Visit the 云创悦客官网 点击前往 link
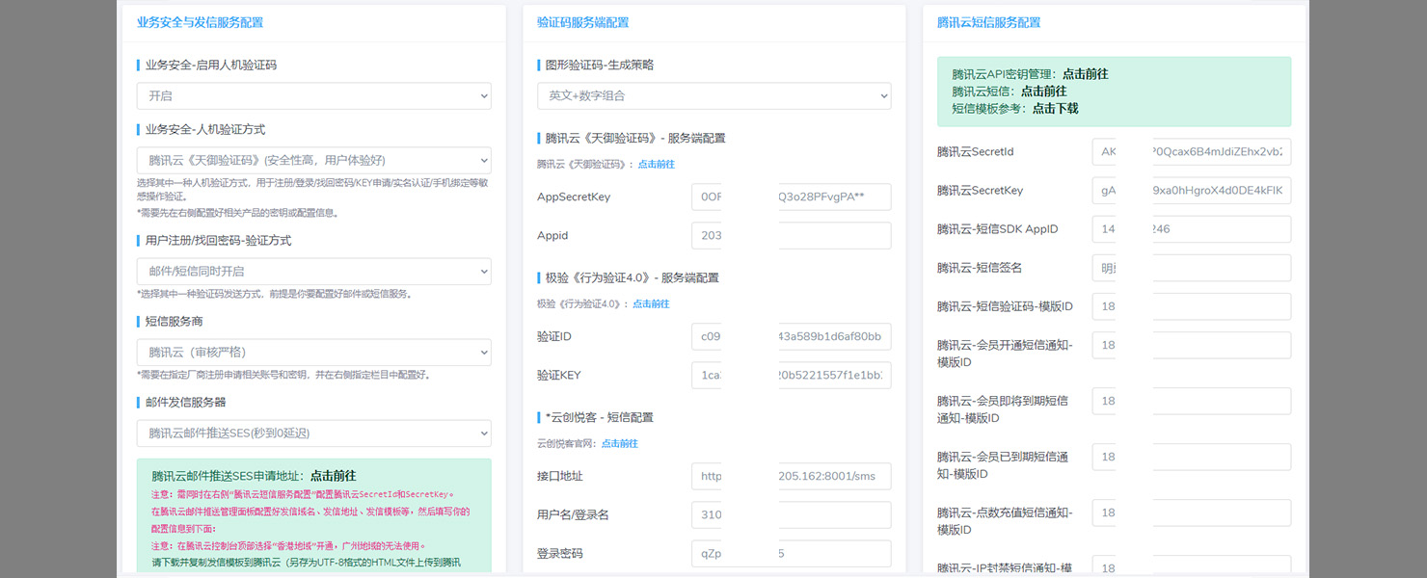The image size is (1427, 578). click(x=619, y=444)
